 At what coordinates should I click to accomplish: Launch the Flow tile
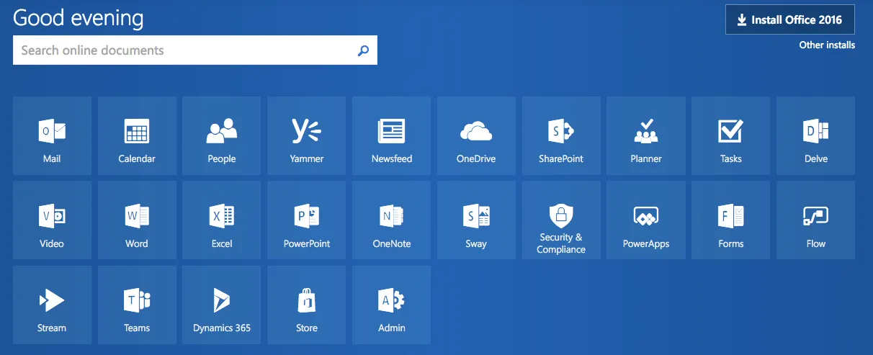pyautogui.click(x=815, y=220)
